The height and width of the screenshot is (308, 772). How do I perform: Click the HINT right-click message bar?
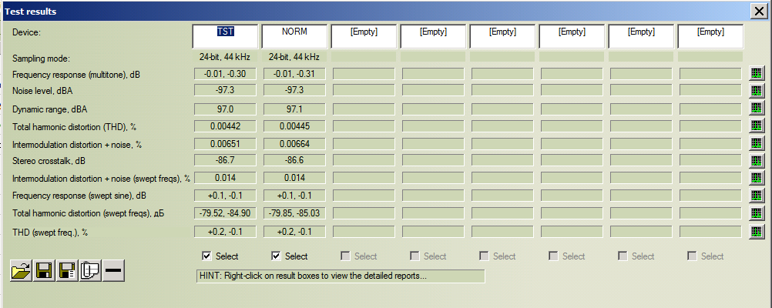point(341,276)
